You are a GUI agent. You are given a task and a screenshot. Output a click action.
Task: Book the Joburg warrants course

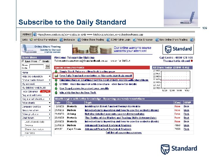click(186, 114)
